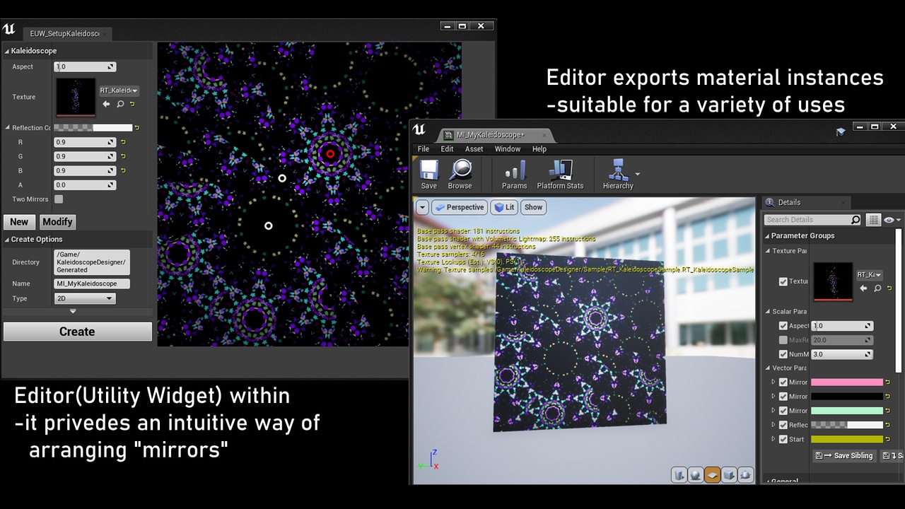Click the Perspective viewport button
The image size is (905, 509).
(459, 207)
